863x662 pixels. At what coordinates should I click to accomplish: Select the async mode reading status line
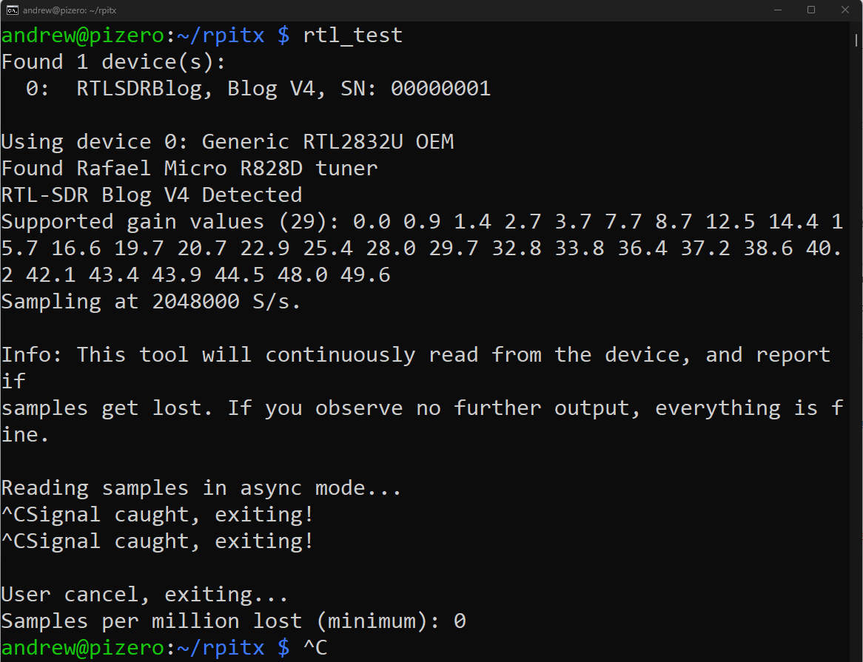coord(200,487)
